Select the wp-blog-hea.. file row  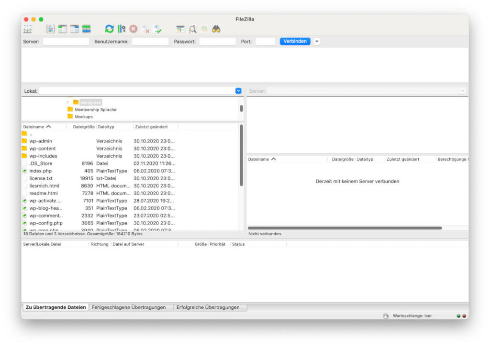[131, 208]
